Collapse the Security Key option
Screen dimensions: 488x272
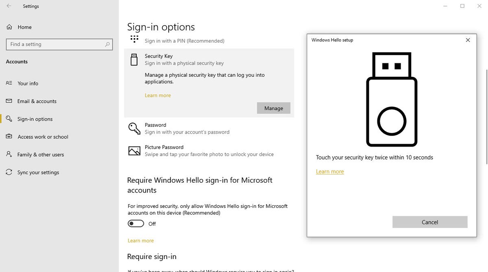tap(209, 59)
